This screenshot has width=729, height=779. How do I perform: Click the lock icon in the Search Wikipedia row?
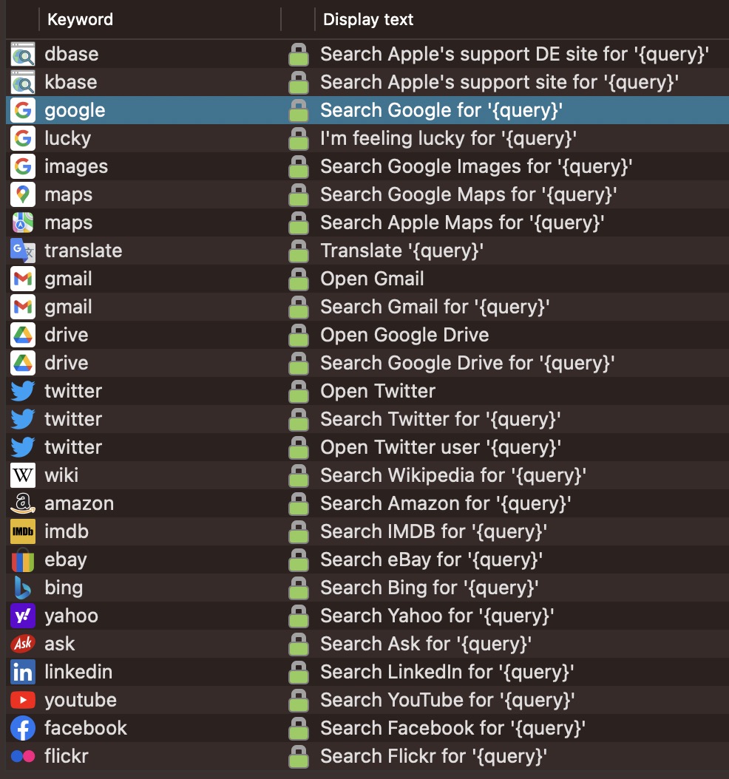(x=299, y=475)
